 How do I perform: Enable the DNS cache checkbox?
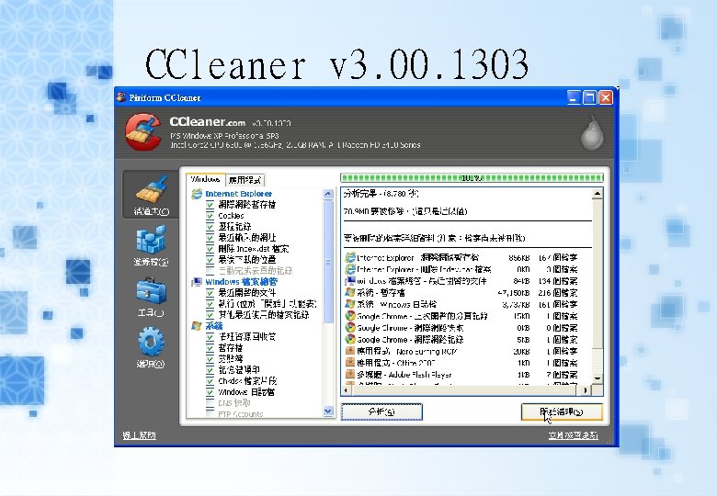[x=210, y=403]
